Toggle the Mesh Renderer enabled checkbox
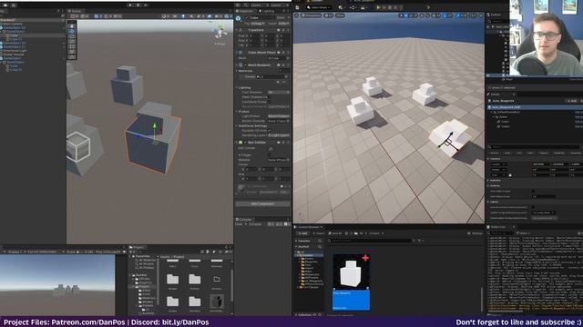The image size is (583, 327). [x=245, y=64]
